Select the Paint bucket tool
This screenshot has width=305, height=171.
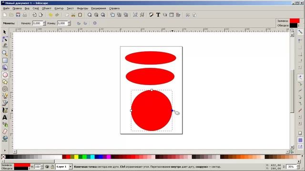(5, 138)
